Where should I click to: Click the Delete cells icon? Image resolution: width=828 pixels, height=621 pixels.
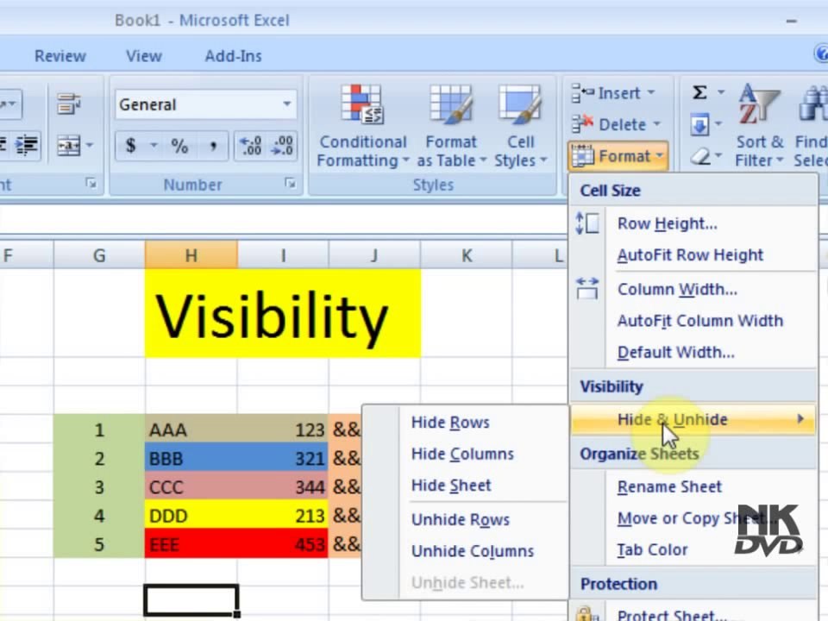[582, 124]
